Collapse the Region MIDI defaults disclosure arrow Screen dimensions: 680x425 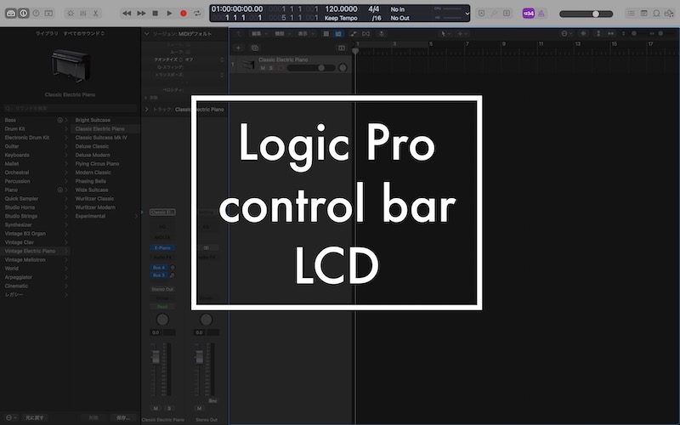pos(146,33)
